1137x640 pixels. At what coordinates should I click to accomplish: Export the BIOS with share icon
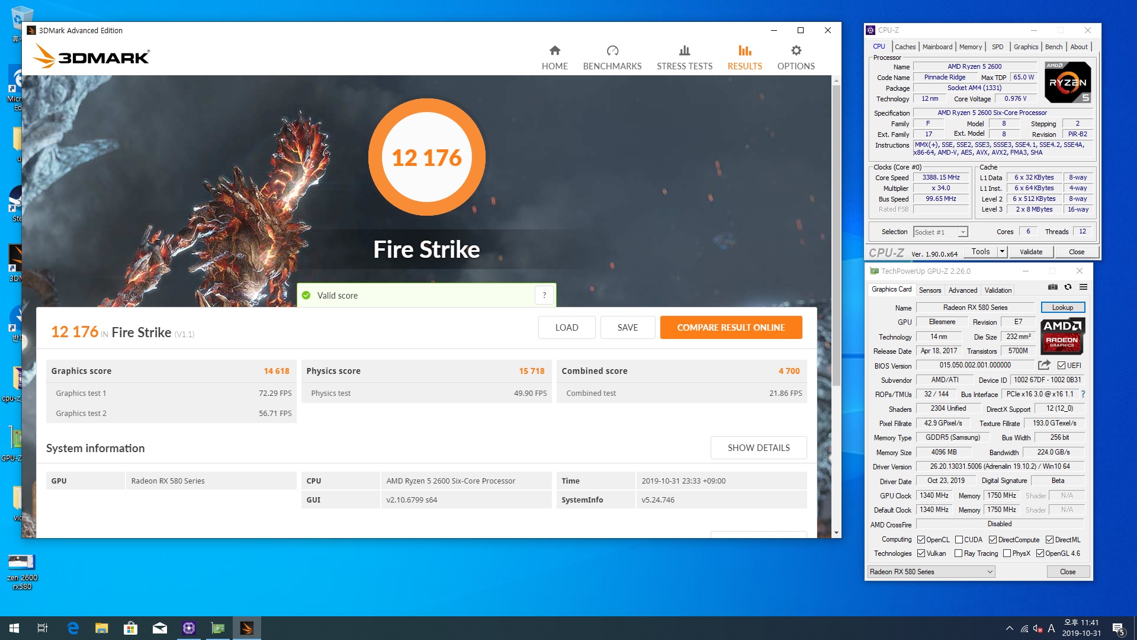pos(1044,365)
